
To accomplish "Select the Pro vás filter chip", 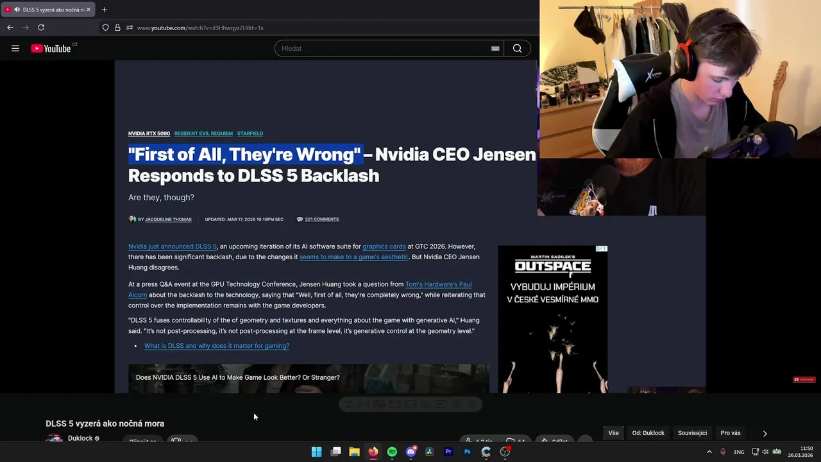I will [x=731, y=433].
